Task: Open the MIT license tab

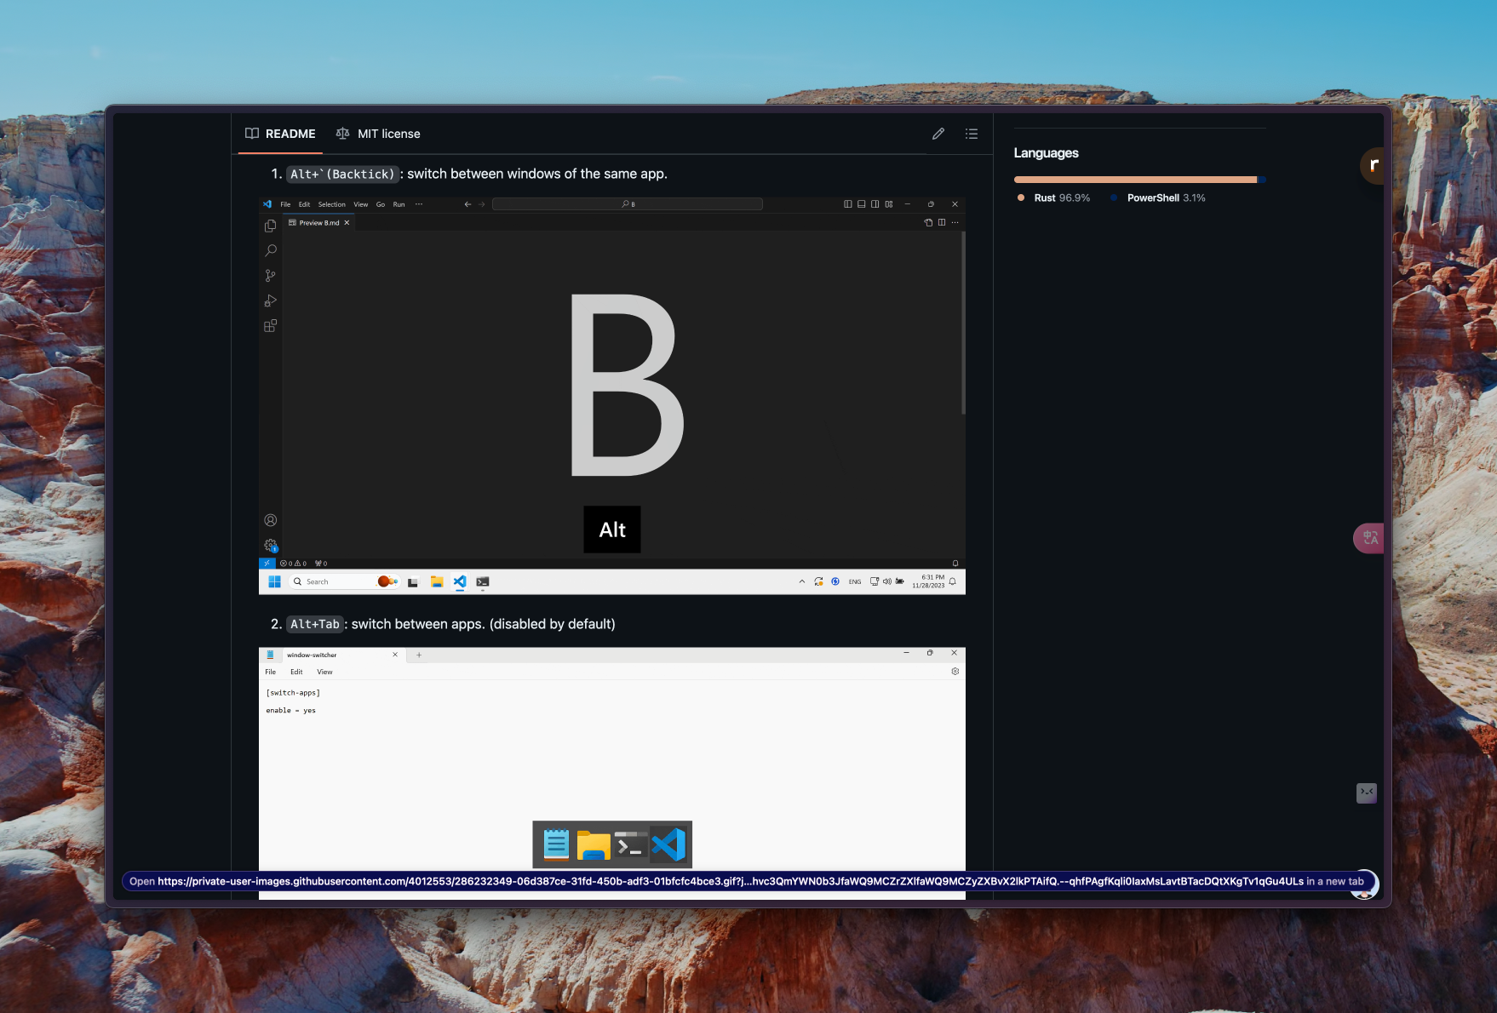Action: [378, 134]
